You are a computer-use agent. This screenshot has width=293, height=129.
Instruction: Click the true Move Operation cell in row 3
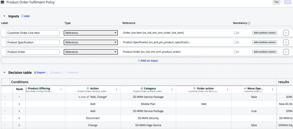(254, 111)
